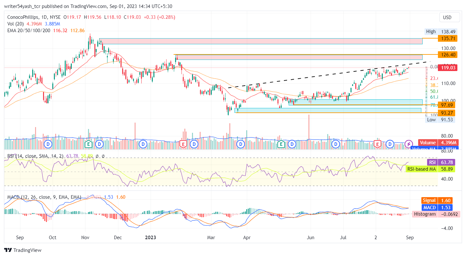Click the orange Signal 1.60 label
The height and width of the screenshot is (257, 466).
click(437, 201)
